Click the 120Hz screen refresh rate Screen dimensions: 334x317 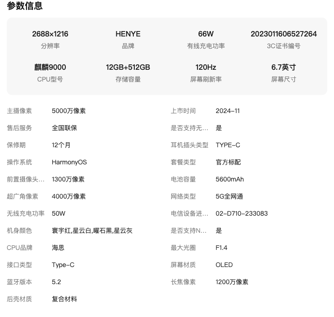pos(206,67)
